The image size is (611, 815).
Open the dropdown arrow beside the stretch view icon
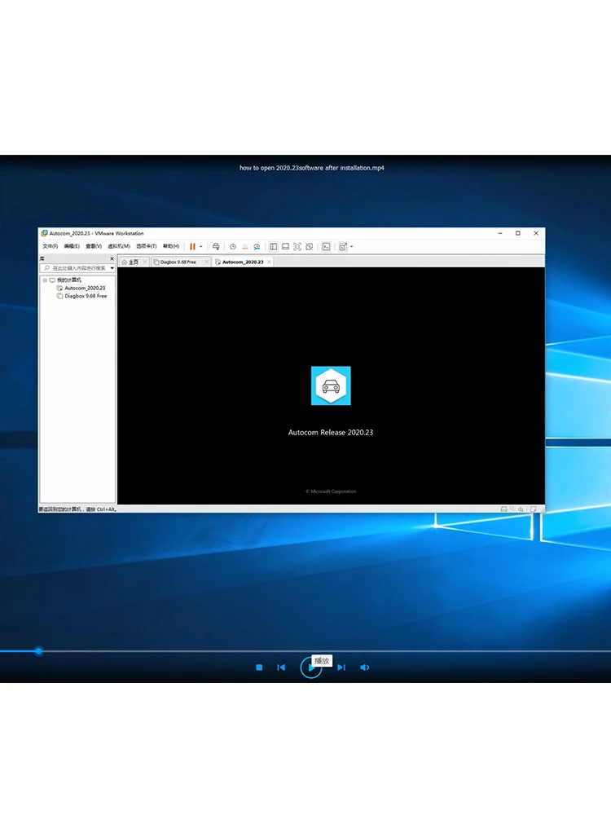point(352,247)
